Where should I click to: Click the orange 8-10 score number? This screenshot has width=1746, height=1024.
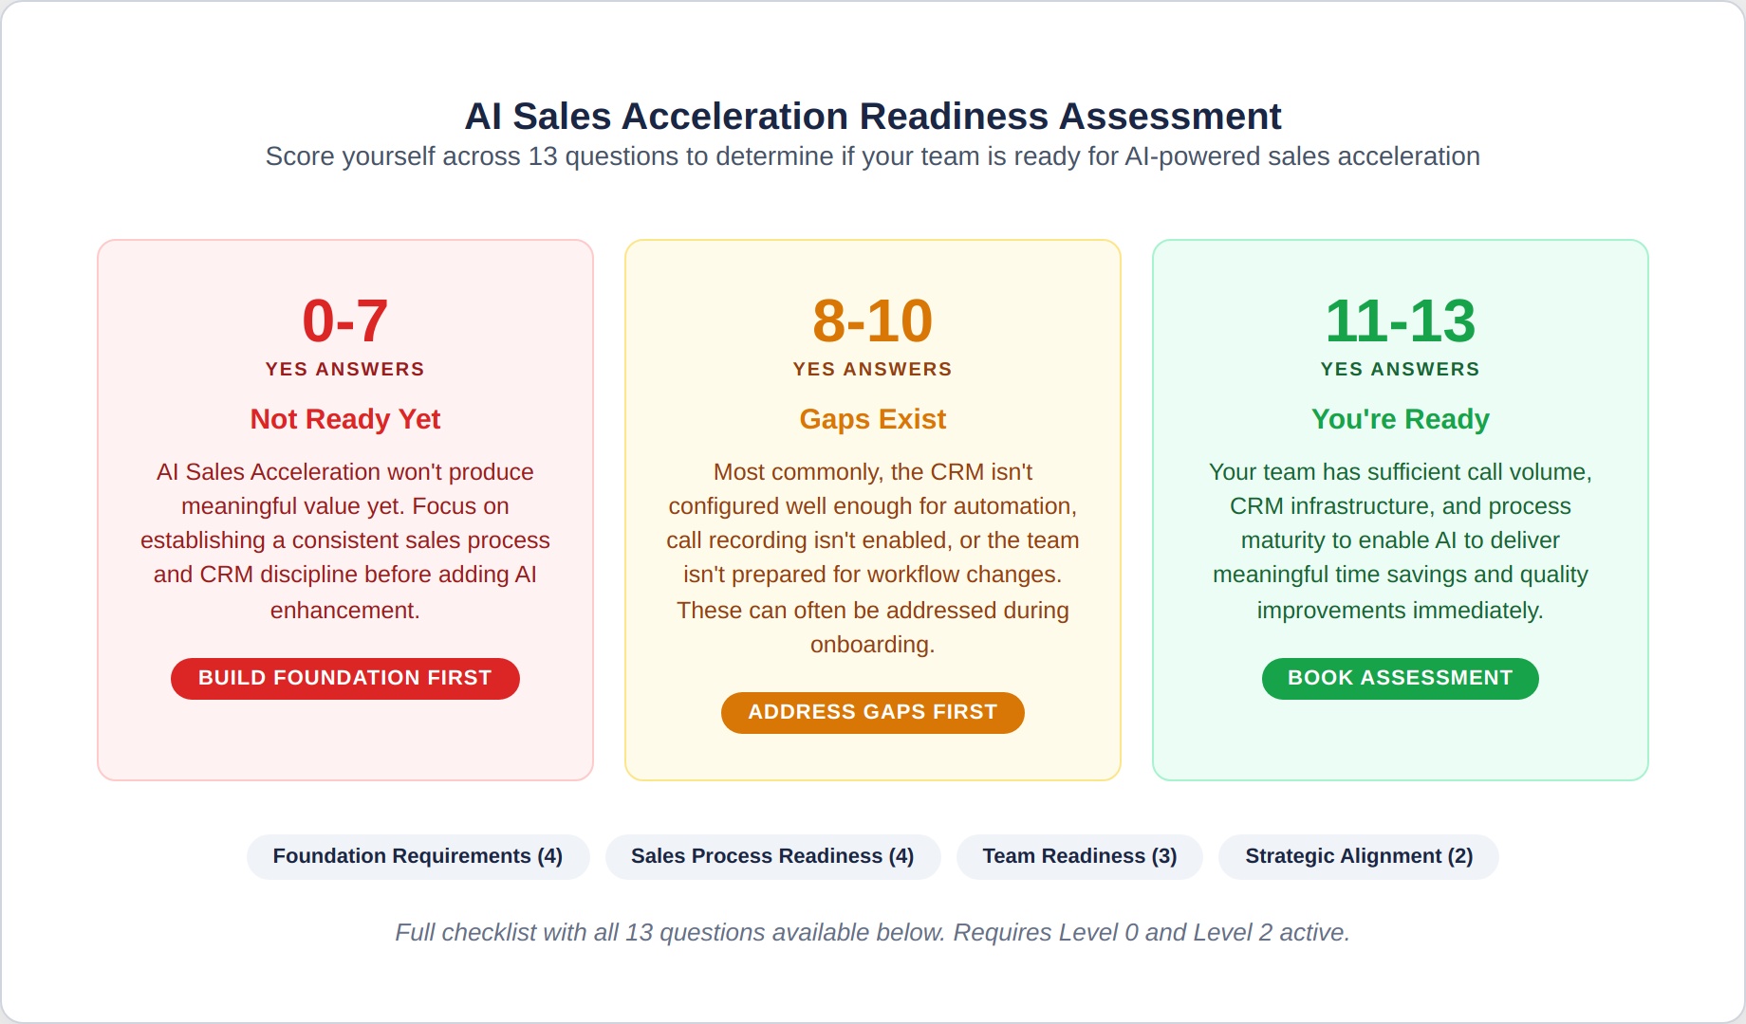coord(872,320)
